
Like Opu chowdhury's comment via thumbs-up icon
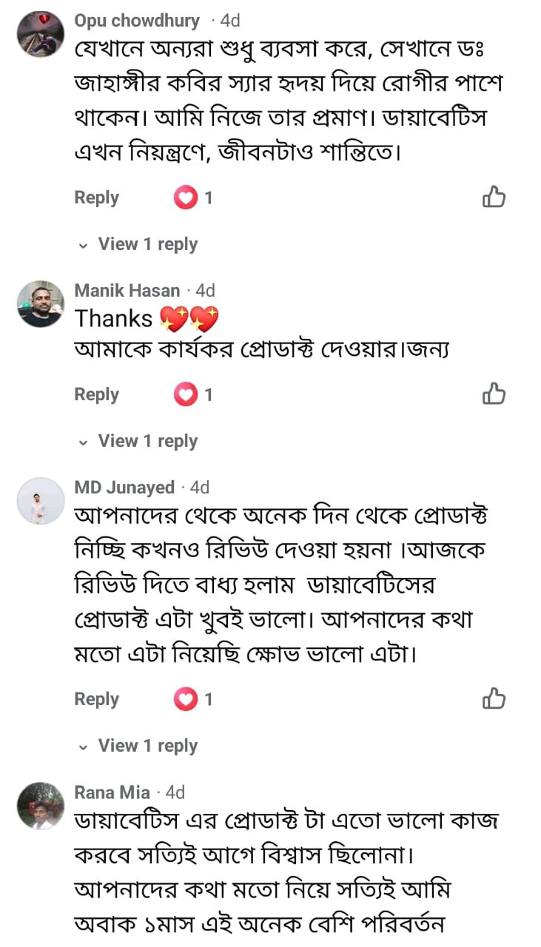(x=493, y=197)
